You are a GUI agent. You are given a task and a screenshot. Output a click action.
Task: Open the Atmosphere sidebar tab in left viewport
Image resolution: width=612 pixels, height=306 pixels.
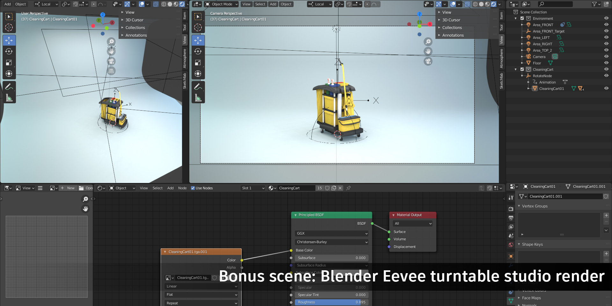(x=185, y=58)
